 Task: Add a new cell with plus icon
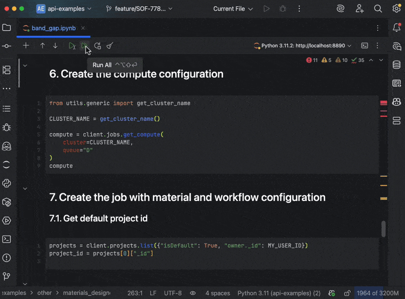click(26, 45)
